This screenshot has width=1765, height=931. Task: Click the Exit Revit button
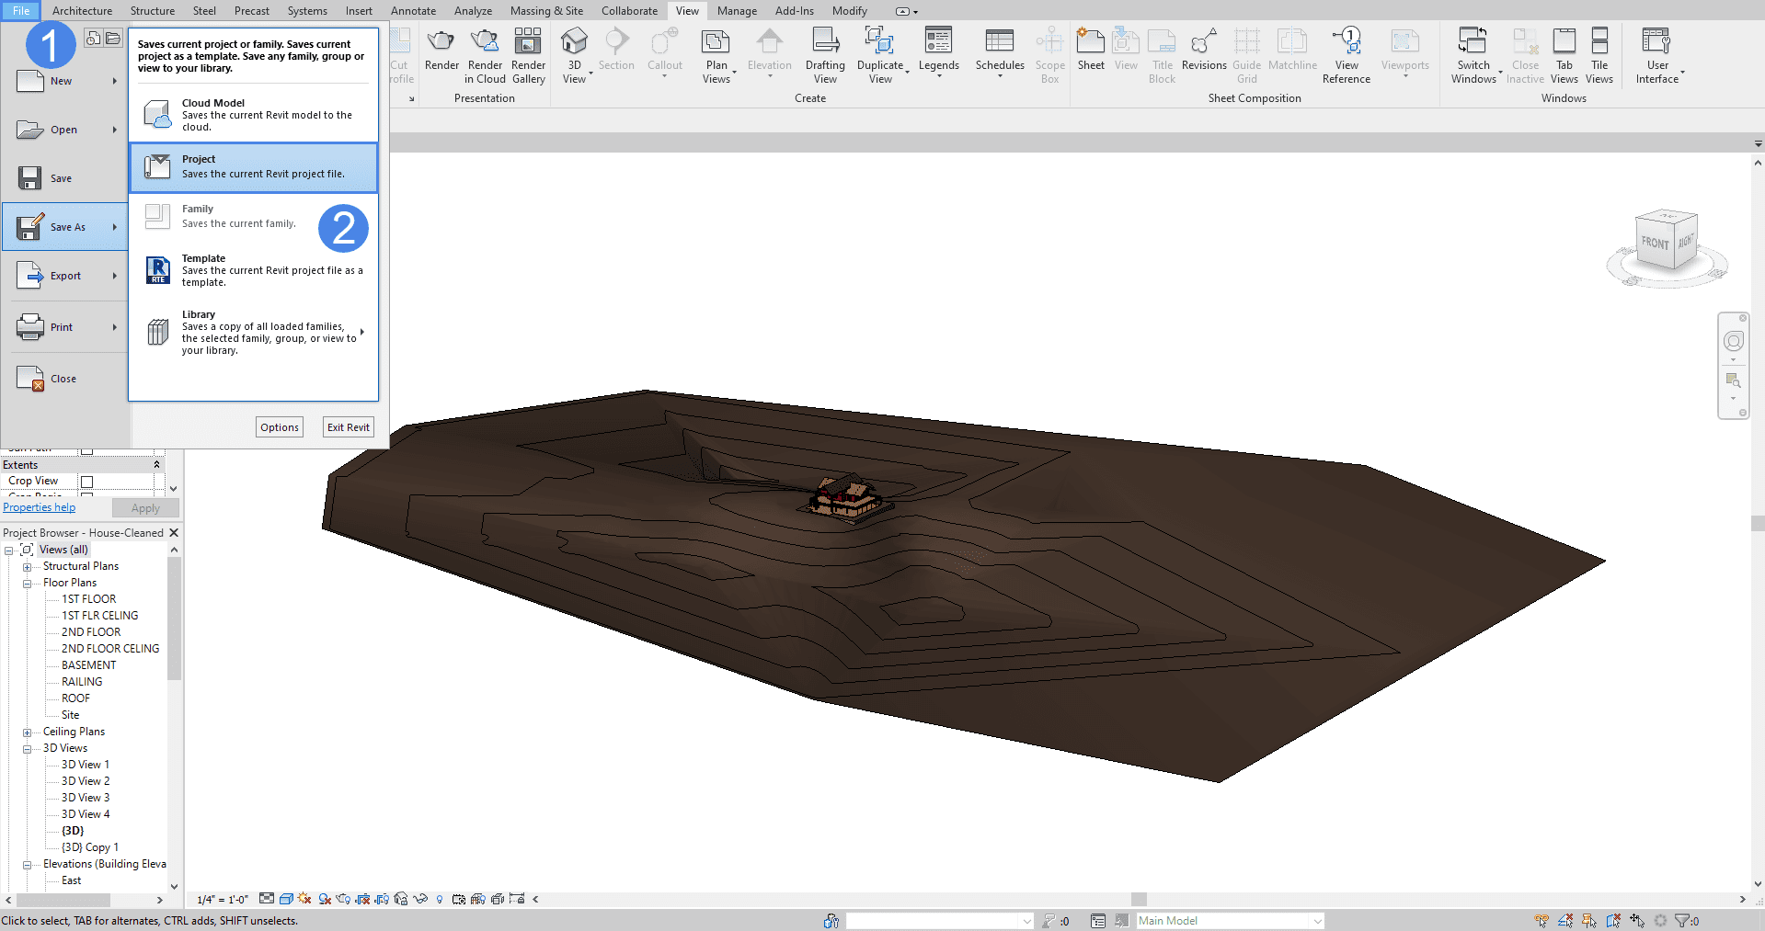click(349, 427)
